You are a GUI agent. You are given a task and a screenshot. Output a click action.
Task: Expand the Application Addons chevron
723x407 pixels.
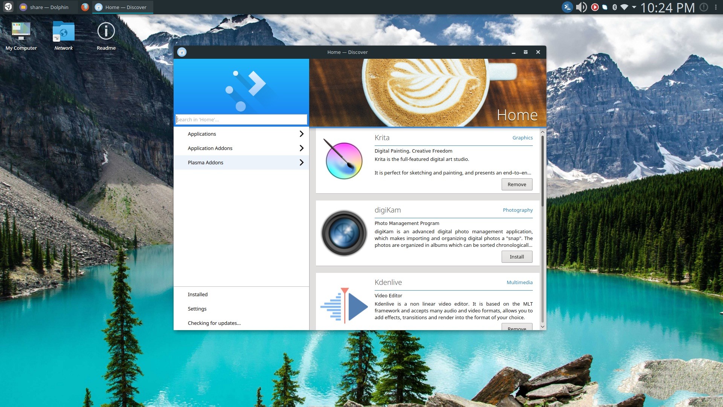point(301,148)
